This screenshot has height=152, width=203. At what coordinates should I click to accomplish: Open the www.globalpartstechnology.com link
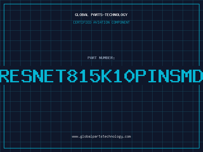tap(101, 137)
